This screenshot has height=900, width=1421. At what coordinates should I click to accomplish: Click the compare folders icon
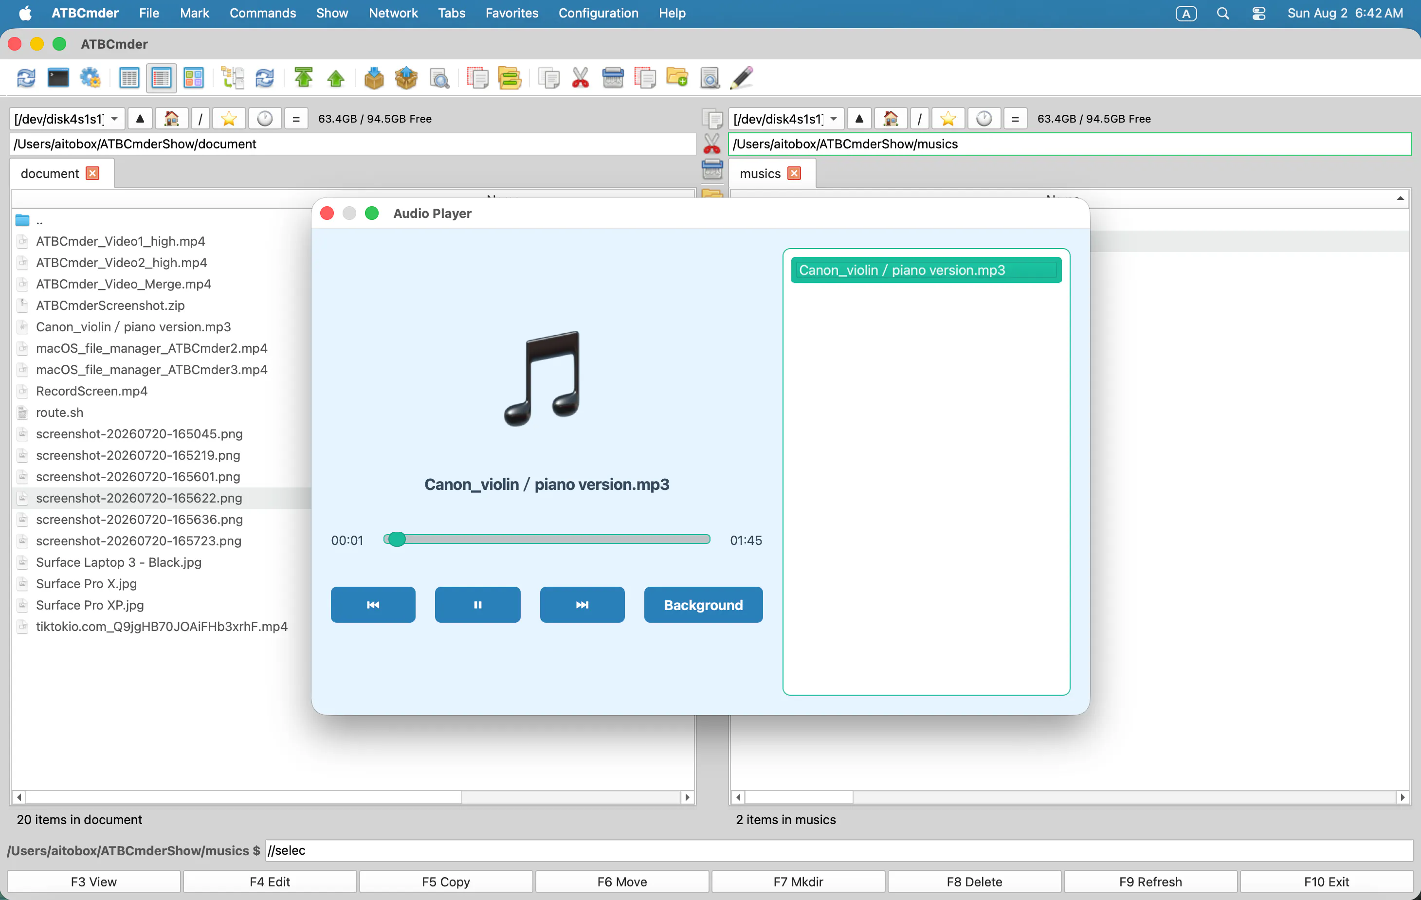pos(510,78)
